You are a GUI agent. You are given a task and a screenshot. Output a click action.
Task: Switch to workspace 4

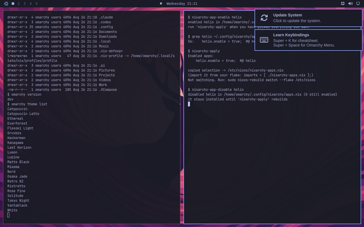31,4
